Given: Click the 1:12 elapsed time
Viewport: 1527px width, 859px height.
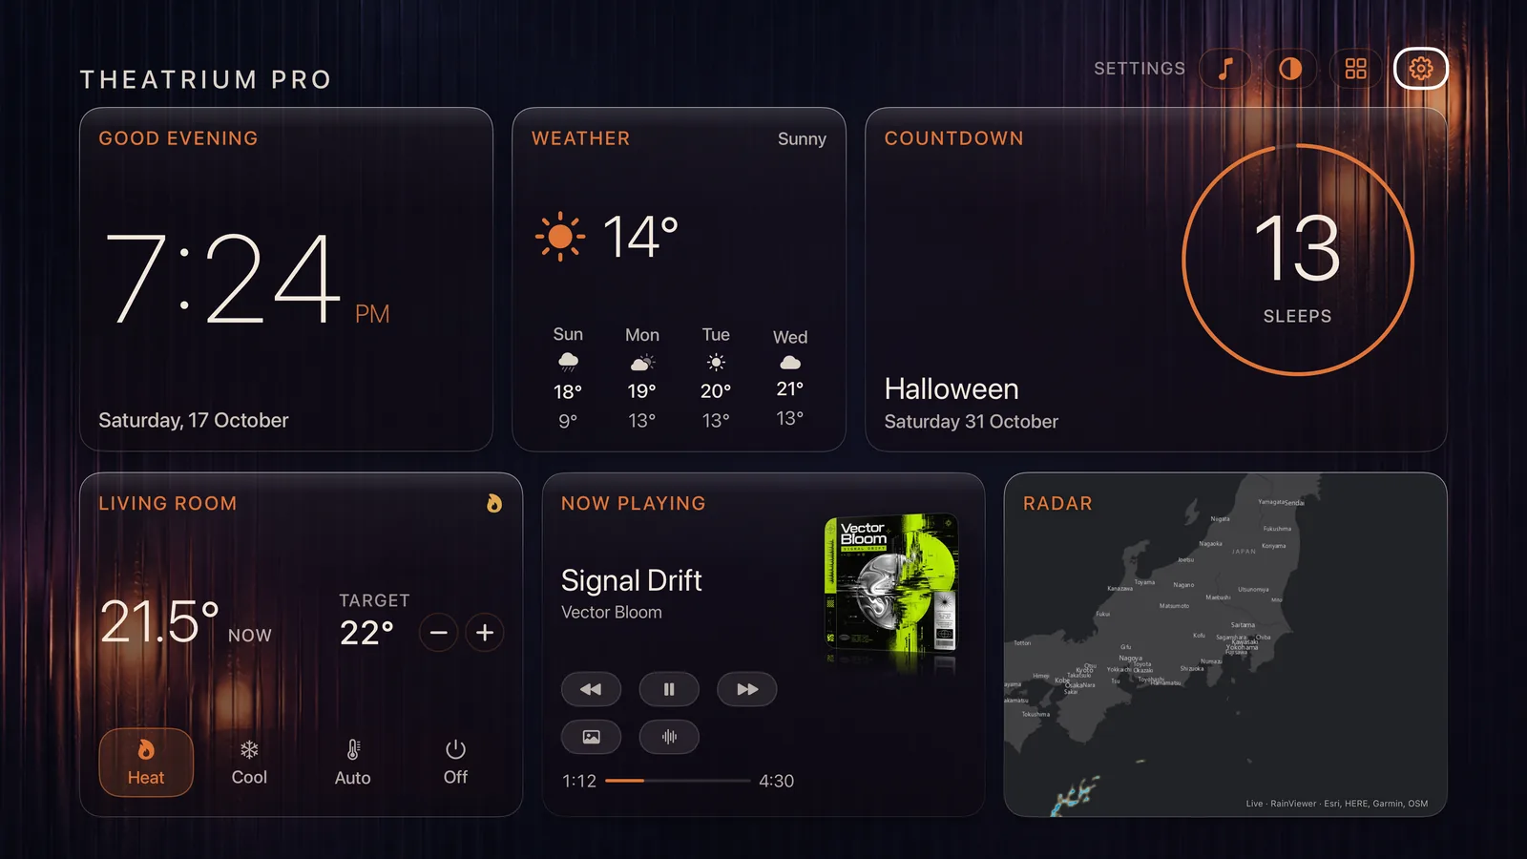Looking at the screenshot, I should (579, 781).
